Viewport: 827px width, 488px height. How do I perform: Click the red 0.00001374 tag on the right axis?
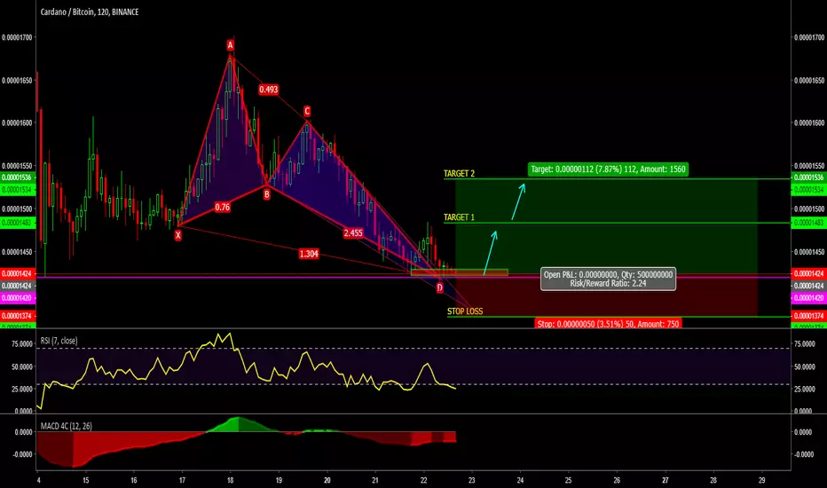point(809,316)
